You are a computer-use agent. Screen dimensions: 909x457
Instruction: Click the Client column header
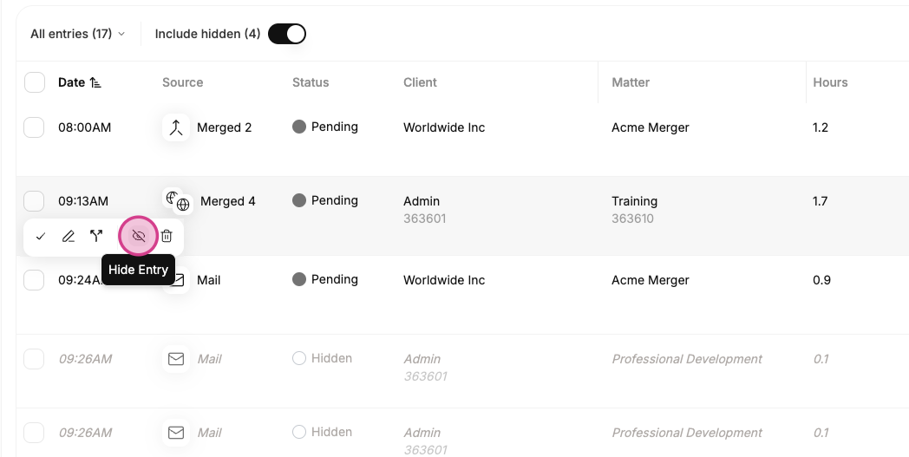tap(421, 82)
